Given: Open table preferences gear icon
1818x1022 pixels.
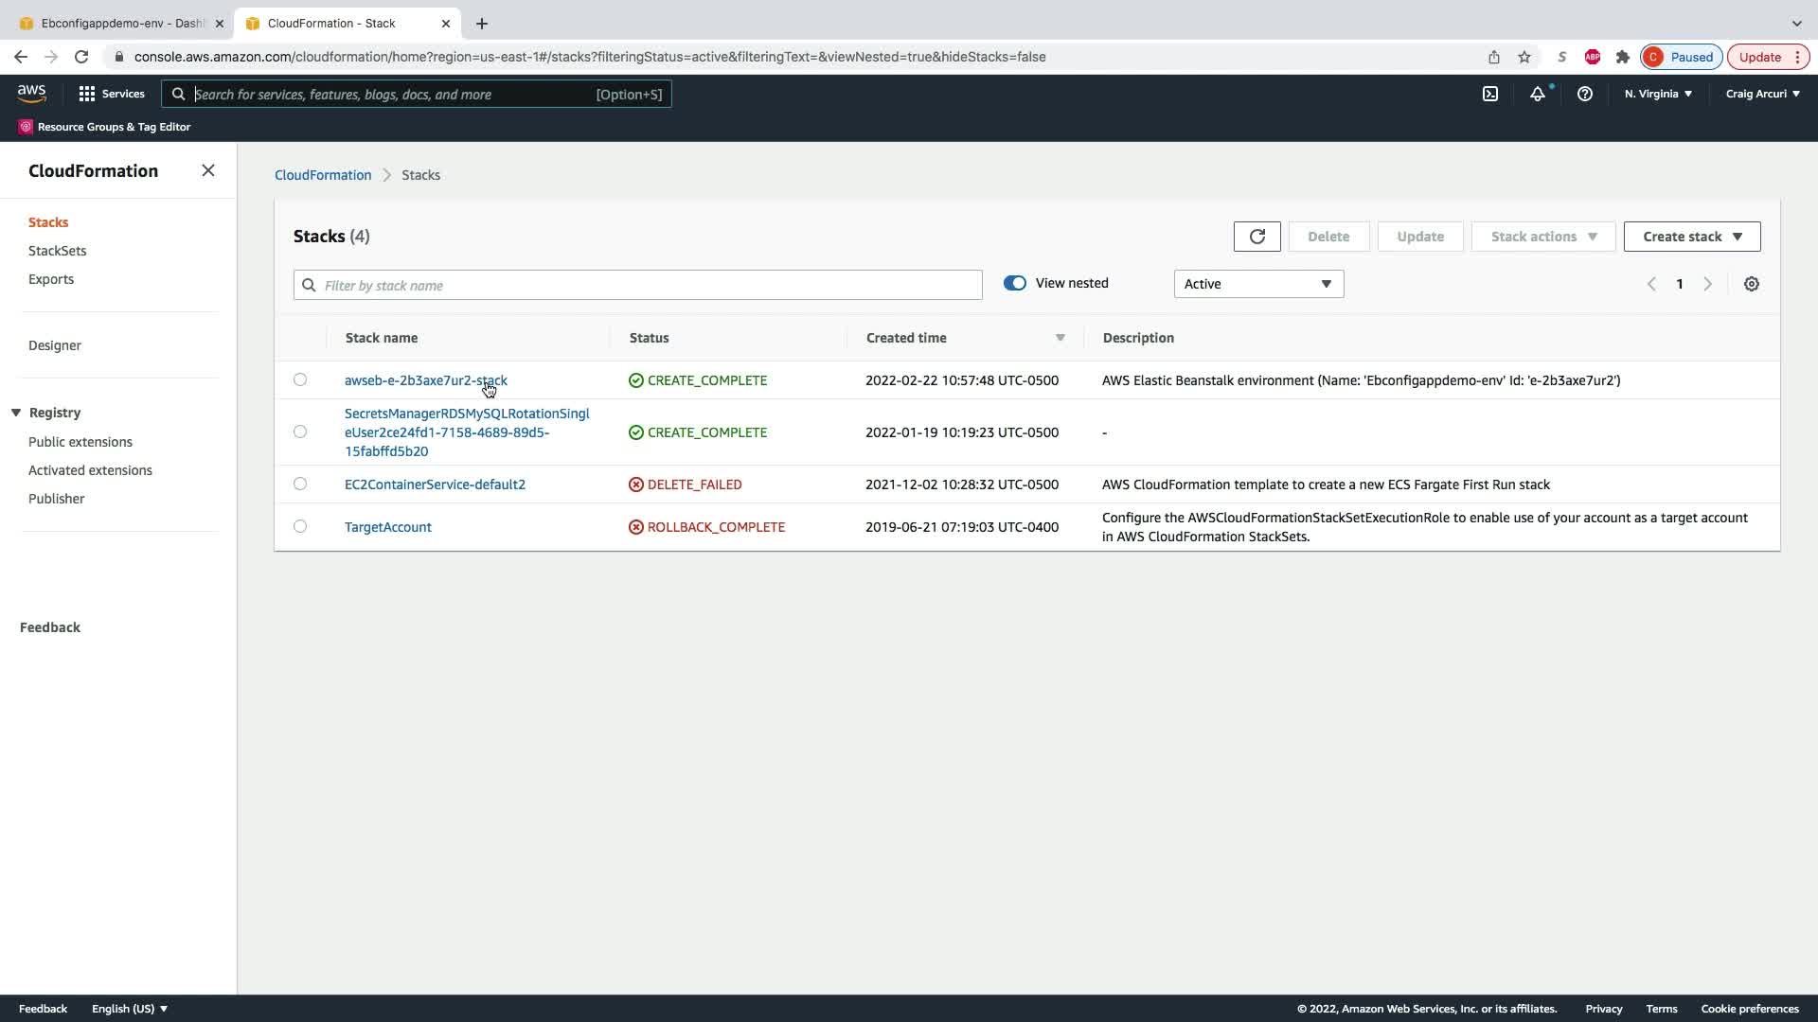Looking at the screenshot, I should (x=1751, y=284).
